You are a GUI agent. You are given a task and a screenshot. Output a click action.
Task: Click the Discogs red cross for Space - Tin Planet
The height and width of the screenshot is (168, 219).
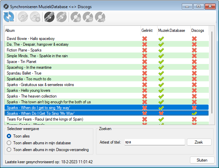point(194,62)
